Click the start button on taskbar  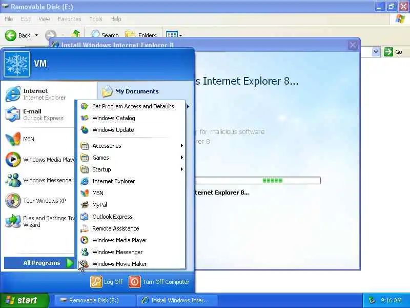(x=25, y=300)
